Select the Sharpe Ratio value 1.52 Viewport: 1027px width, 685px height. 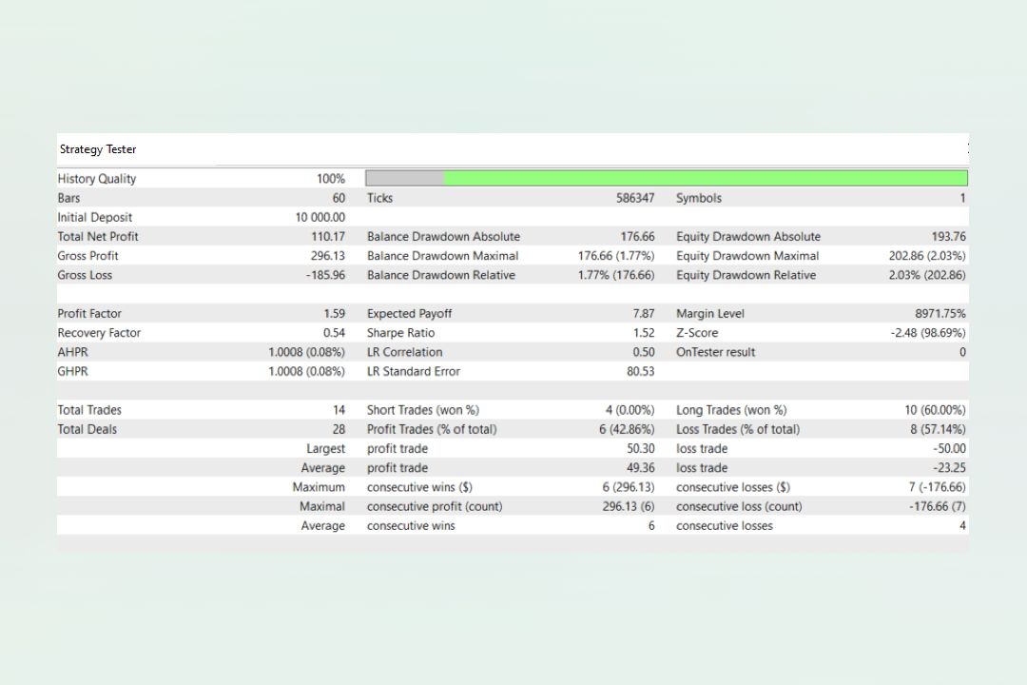coord(643,333)
